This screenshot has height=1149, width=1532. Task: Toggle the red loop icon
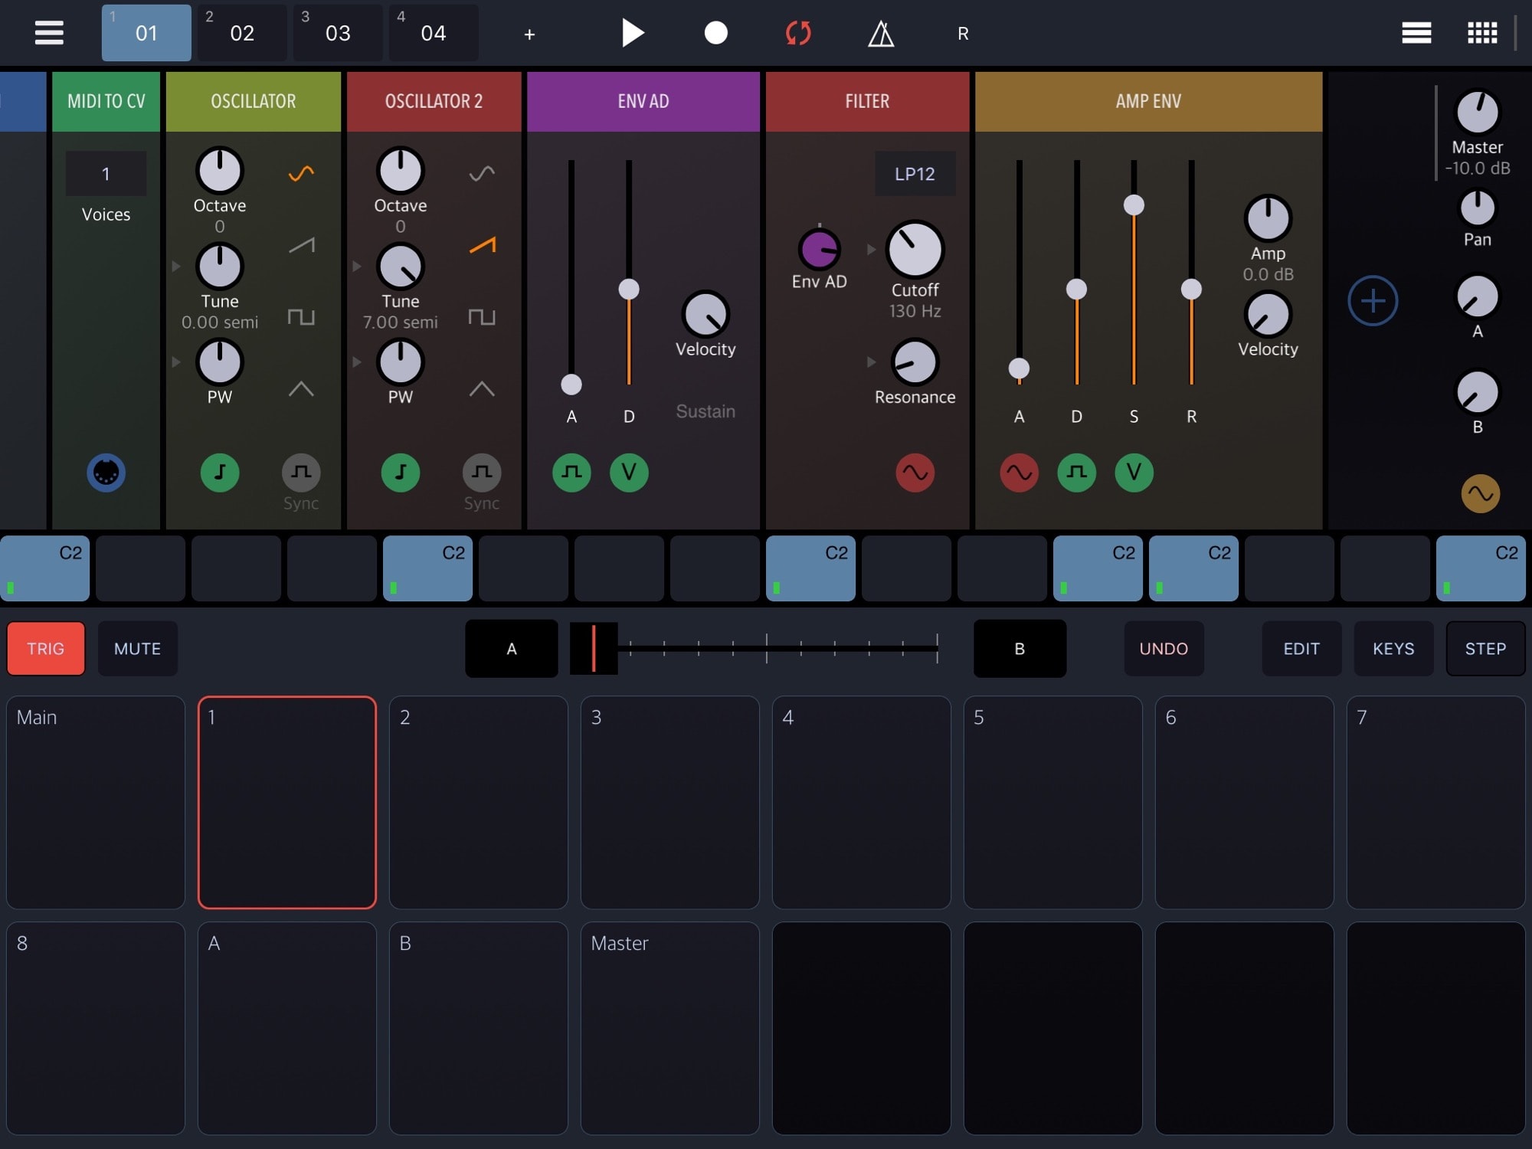[798, 33]
